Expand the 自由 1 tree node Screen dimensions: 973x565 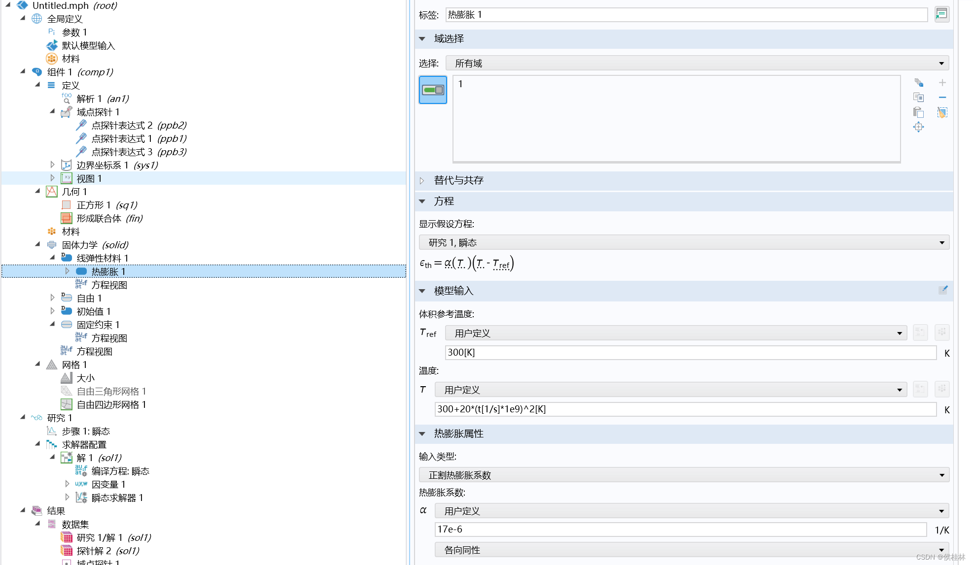53,298
